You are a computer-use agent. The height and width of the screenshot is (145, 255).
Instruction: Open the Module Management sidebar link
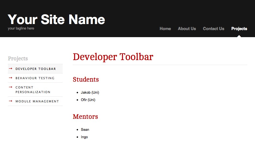point(37,101)
